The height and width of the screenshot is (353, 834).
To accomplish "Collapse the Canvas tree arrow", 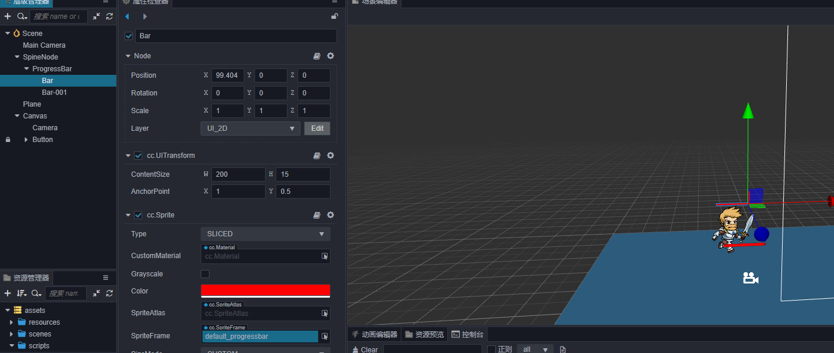I will coord(17,116).
